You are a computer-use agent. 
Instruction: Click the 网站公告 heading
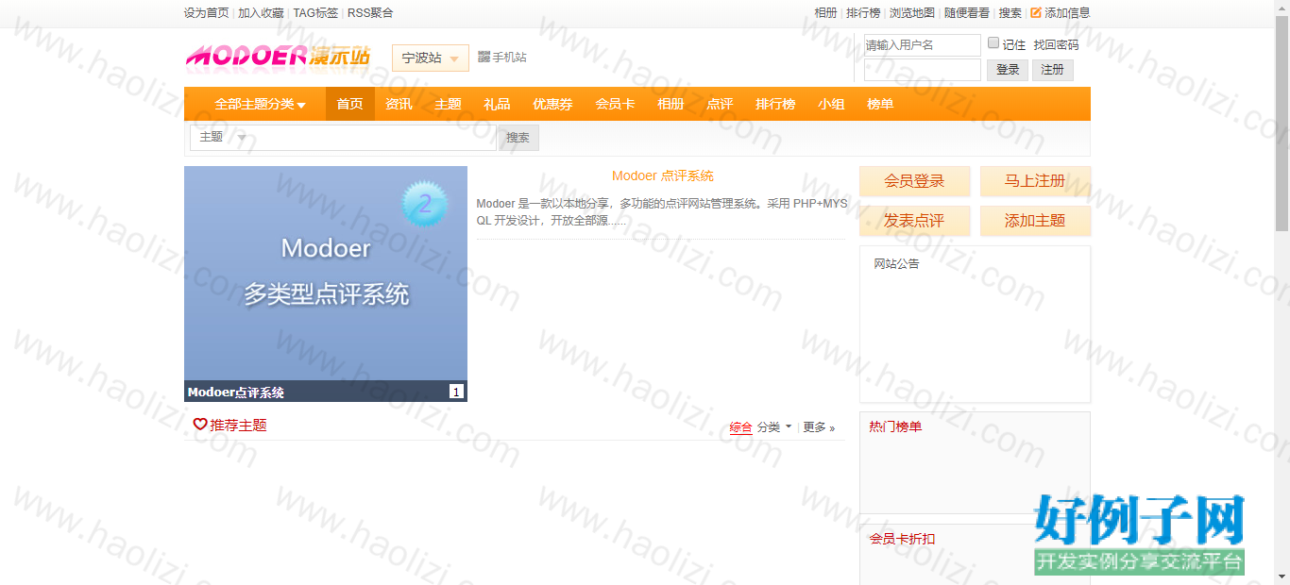[x=896, y=264]
